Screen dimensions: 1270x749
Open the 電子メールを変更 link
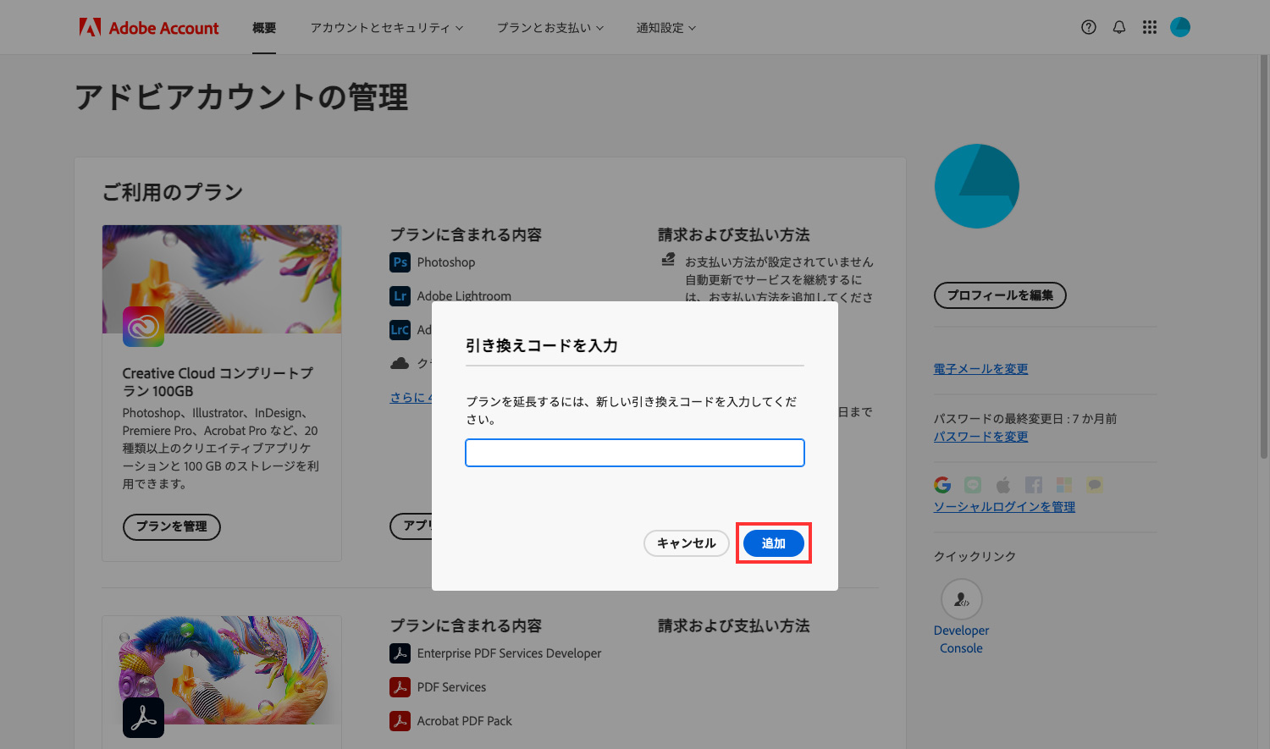[980, 369]
